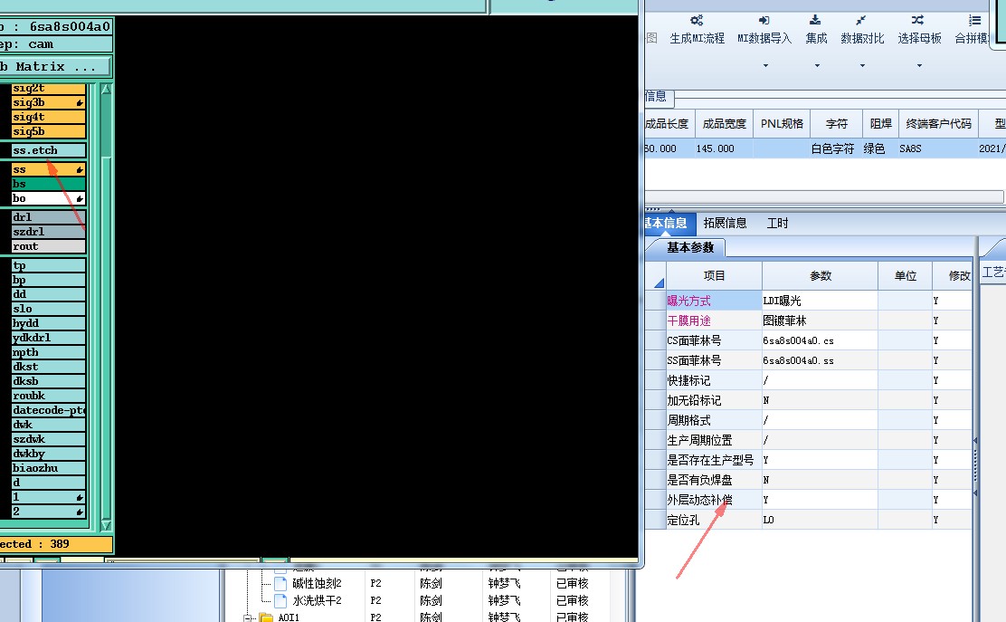Select the roubk layer row
The height and width of the screenshot is (622, 1006).
[49, 396]
